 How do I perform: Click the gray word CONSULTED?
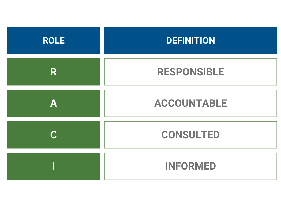[191, 135]
